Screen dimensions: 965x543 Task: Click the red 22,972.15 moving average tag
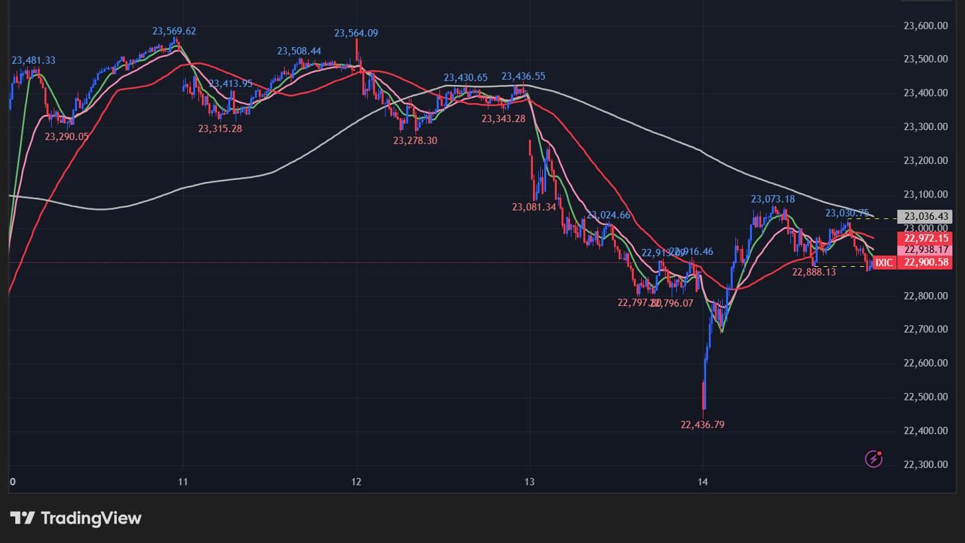(x=924, y=238)
